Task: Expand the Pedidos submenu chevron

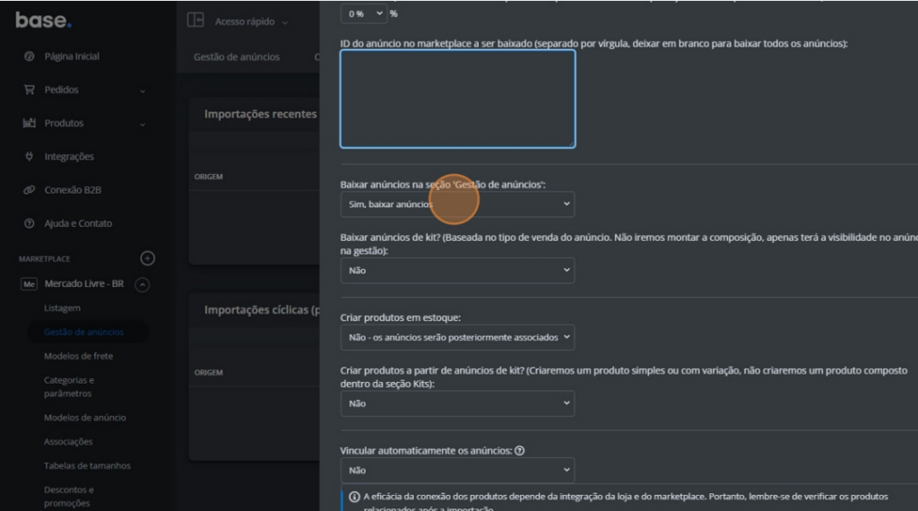Action: [143, 91]
